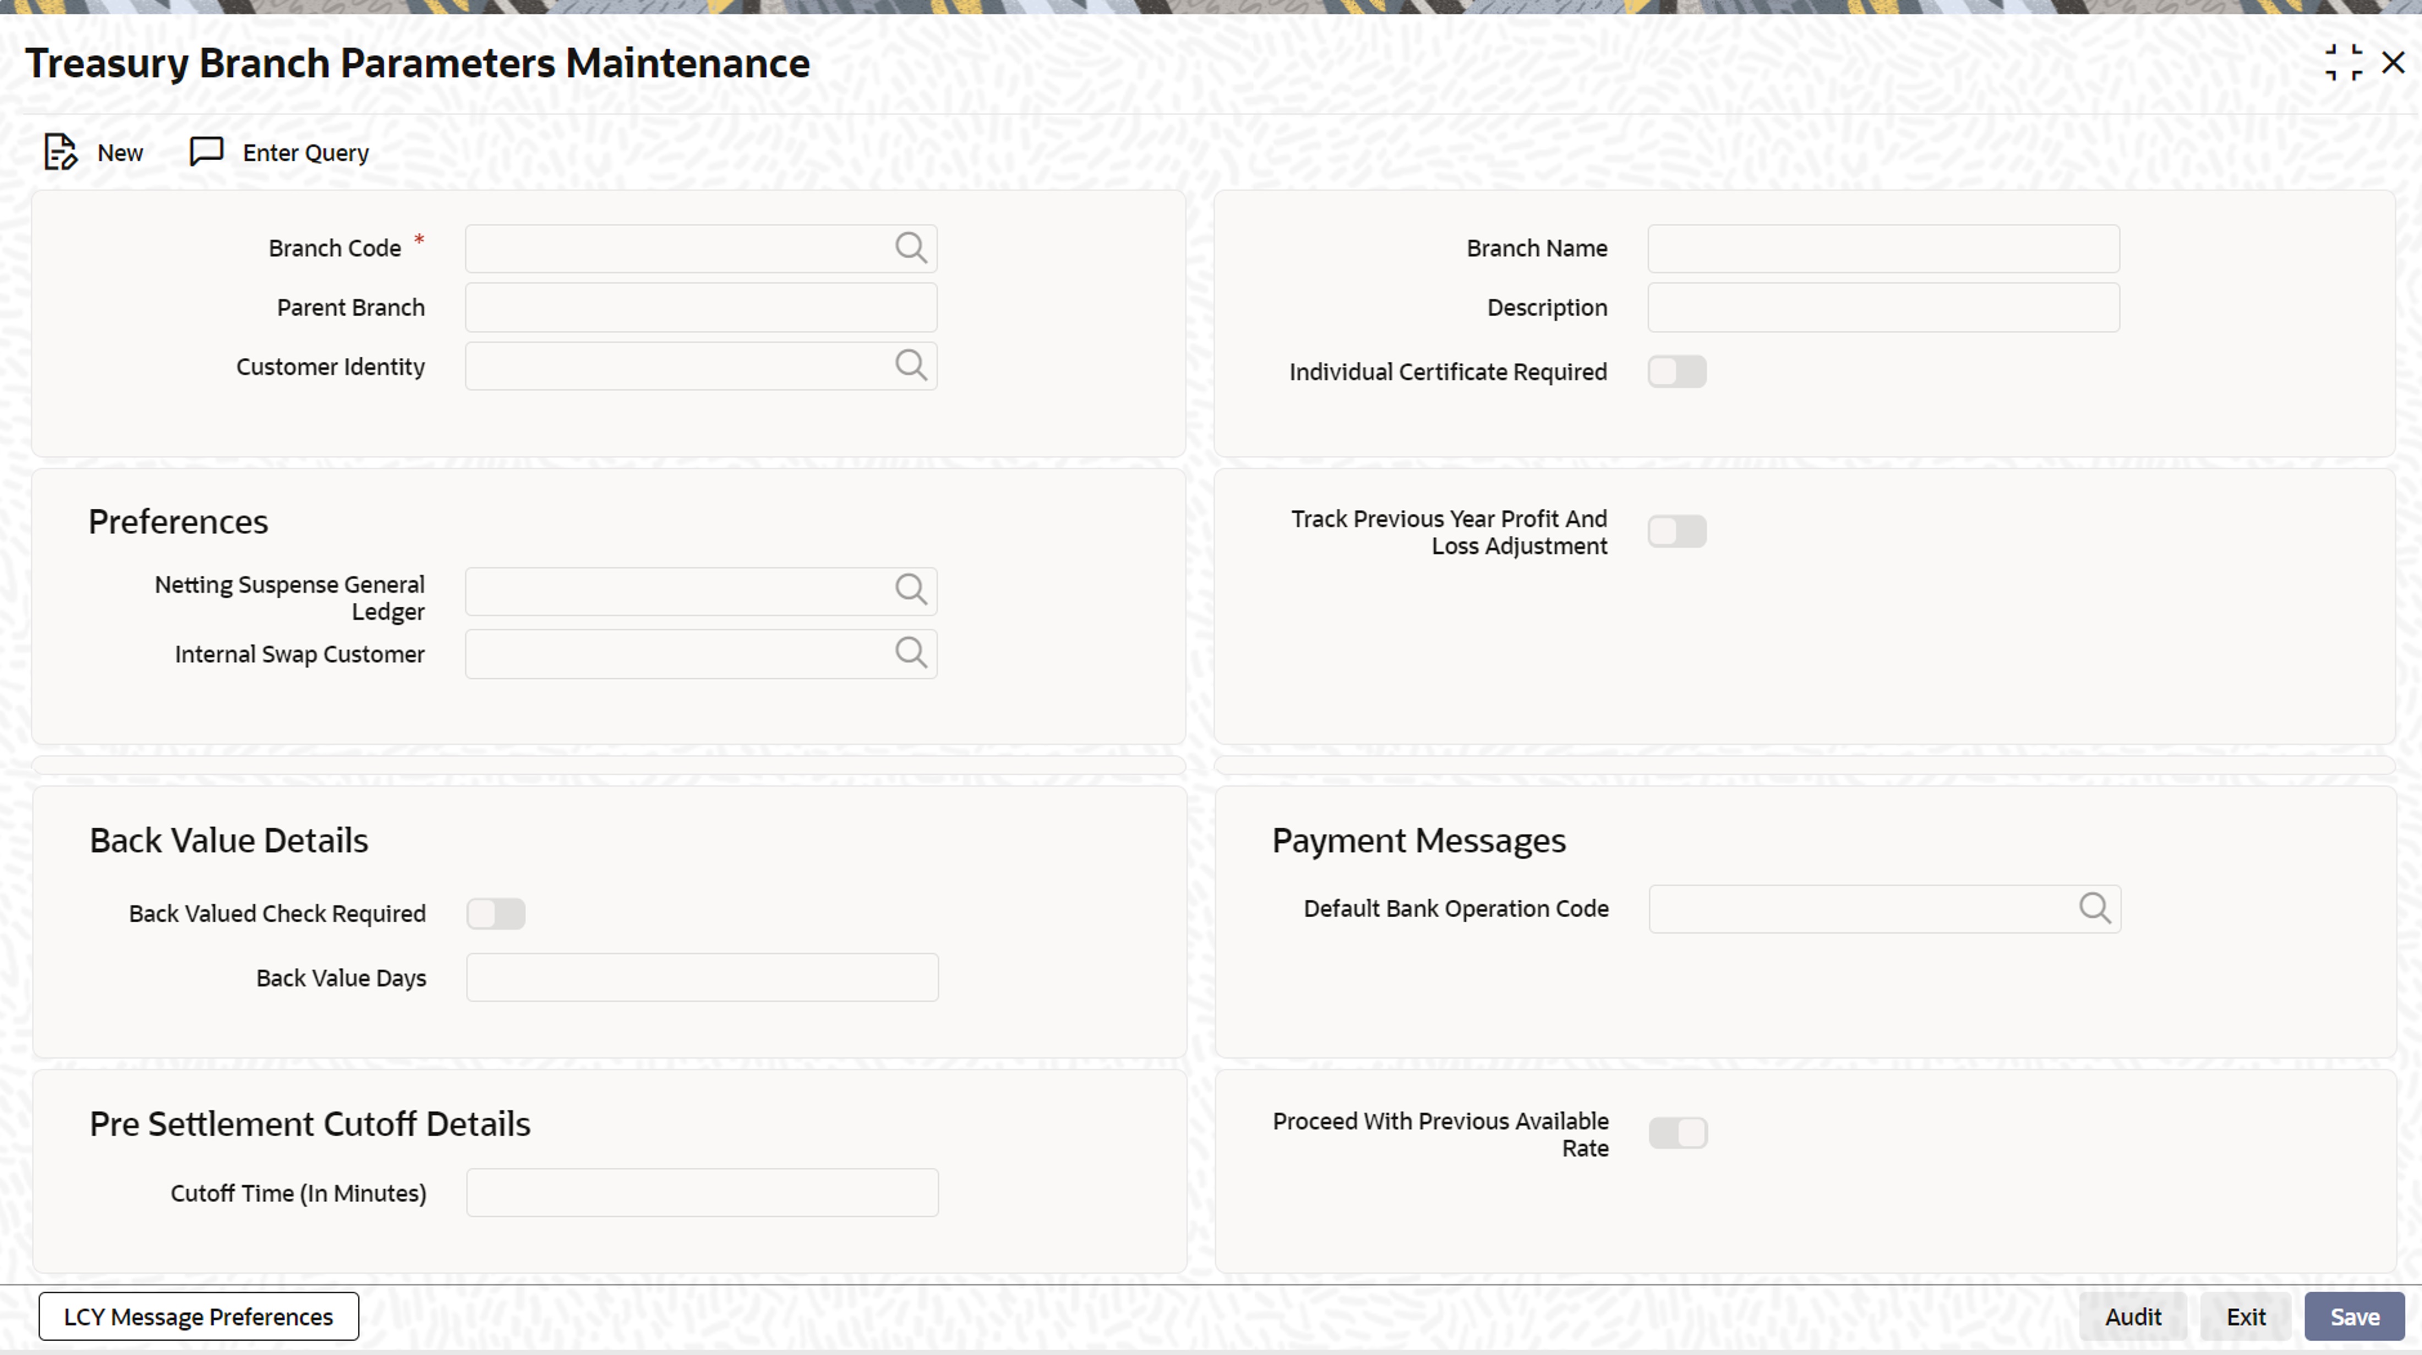2422x1355 pixels.
Task: Click the minimize window corners icon
Action: click(2343, 63)
